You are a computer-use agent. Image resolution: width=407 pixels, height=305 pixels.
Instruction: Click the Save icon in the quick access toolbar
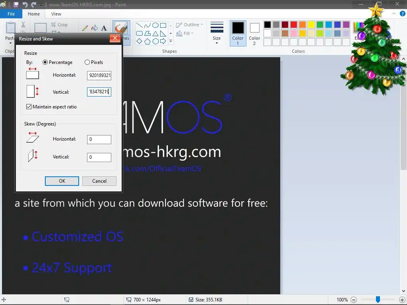tap(16, 4)
